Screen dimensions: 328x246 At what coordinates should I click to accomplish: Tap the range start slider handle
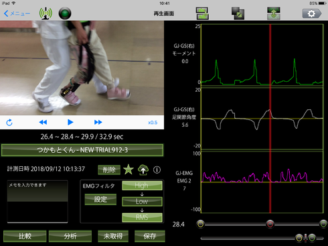pos(201,224)
